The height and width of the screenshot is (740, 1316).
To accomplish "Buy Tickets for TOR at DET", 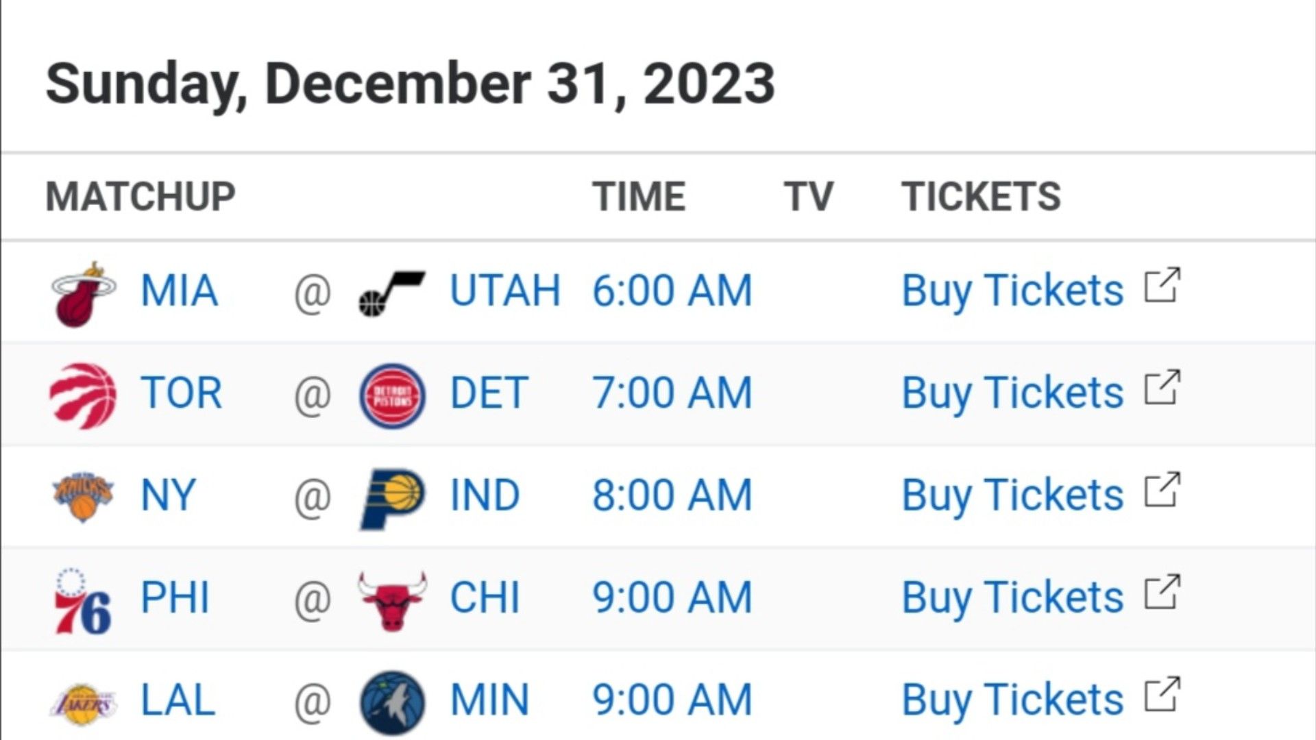I will click(x=1012, y=393).
